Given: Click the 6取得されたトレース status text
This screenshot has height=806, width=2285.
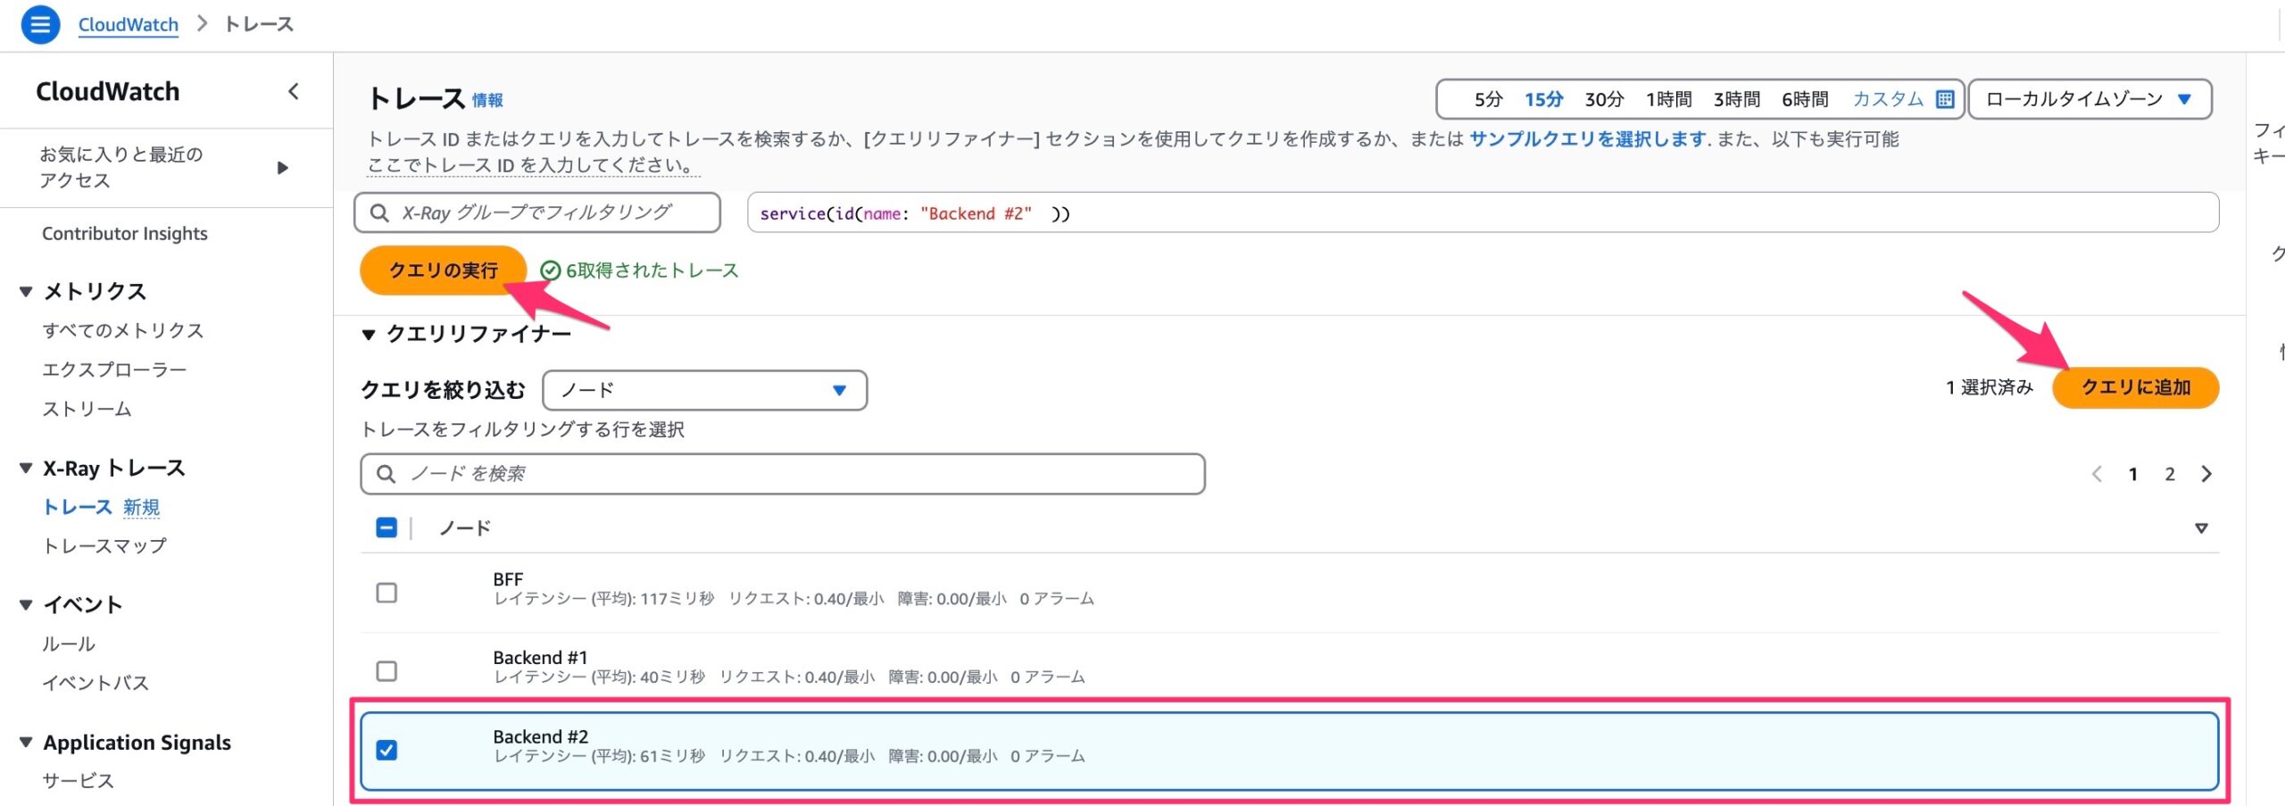Looking at the screenshot, I should pos(652,270).
